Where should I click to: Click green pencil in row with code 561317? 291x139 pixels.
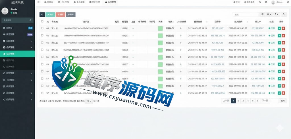pyautogui.click(x=280, y=35)
